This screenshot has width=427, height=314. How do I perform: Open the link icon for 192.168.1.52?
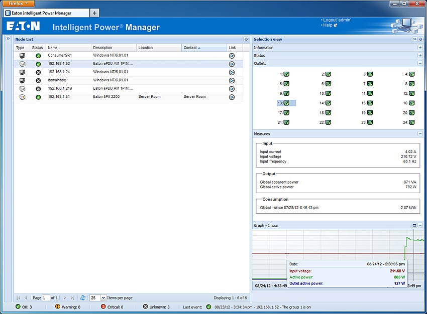click(232, 64)
